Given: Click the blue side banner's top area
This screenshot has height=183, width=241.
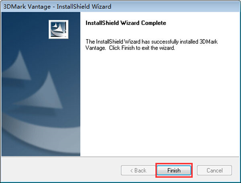Looking at the screenshot, I should pyautogui.click(x=24, y=24).
